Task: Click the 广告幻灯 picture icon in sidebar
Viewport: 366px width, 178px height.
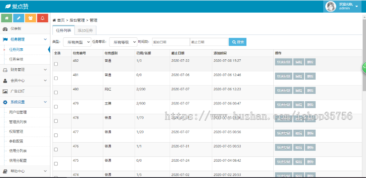Action: point(5,91)
